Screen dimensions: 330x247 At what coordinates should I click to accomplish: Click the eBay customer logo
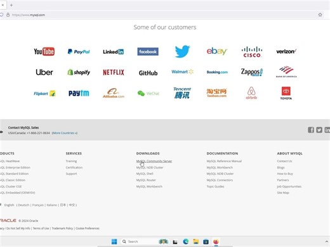coord(217,51)
